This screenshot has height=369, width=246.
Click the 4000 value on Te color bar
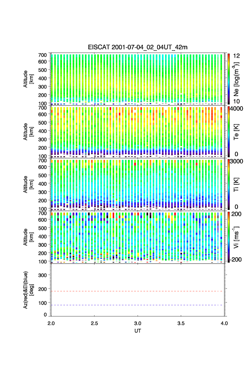point(236,109)
